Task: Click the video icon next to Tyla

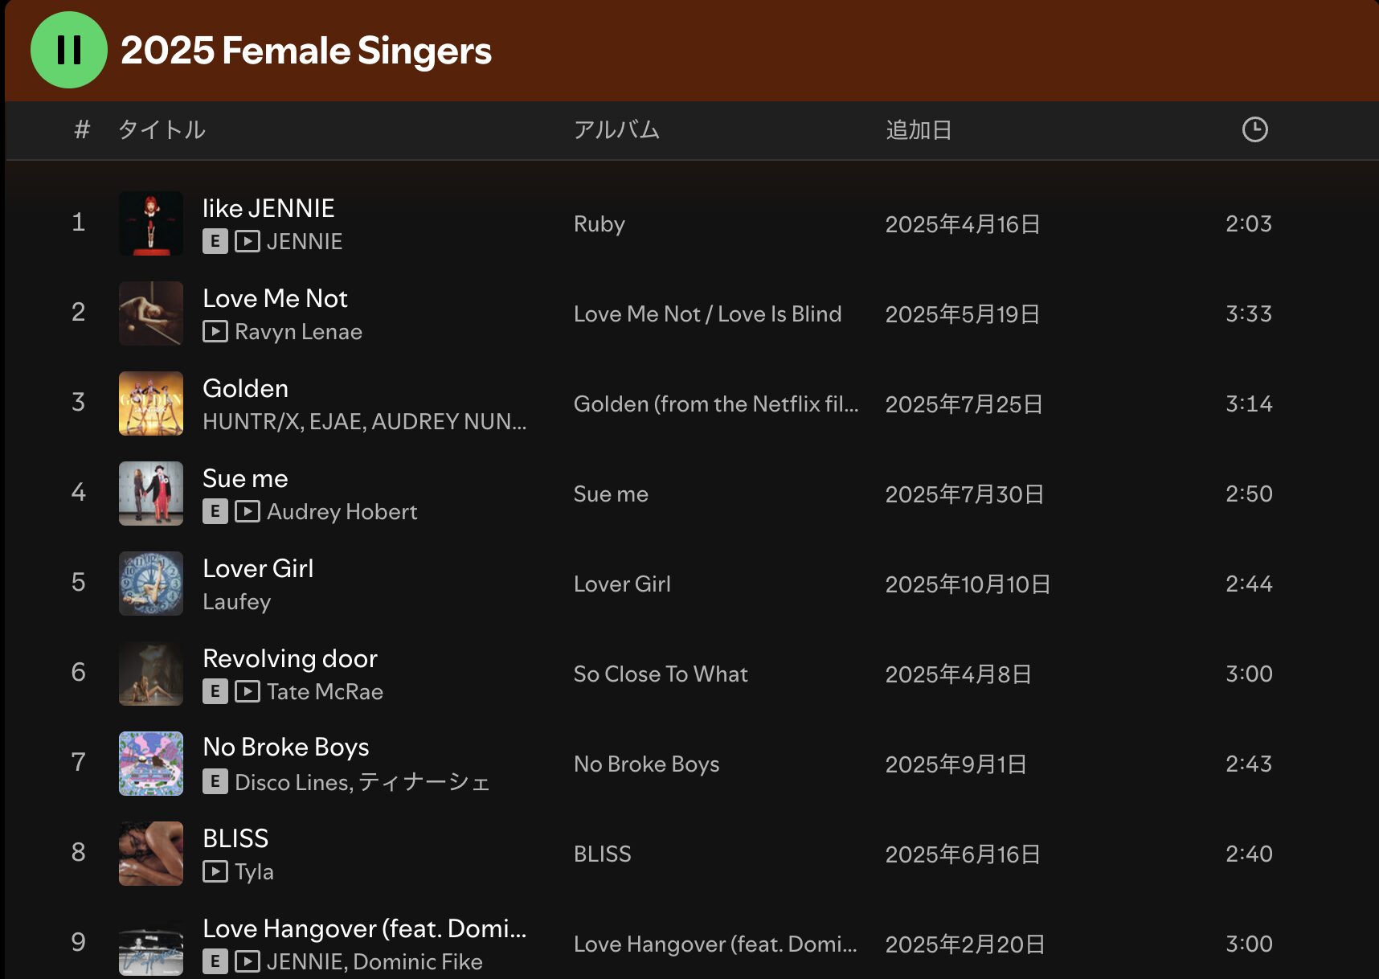Action: tap(215, 871)
